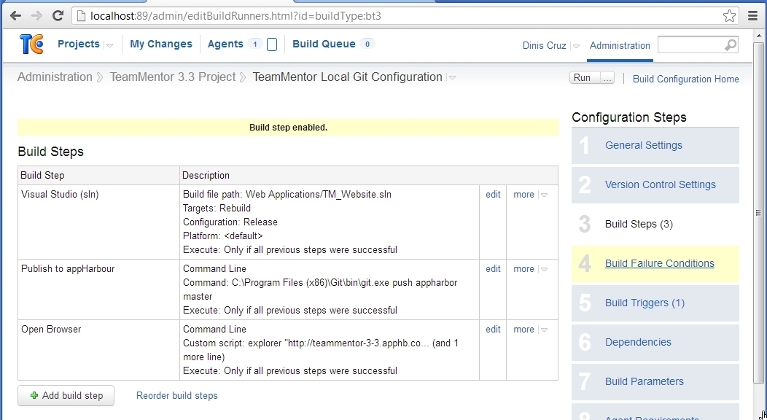Click the Reorder build steps link
Screen dimensions: 767x420
click(x=176, y=395)
